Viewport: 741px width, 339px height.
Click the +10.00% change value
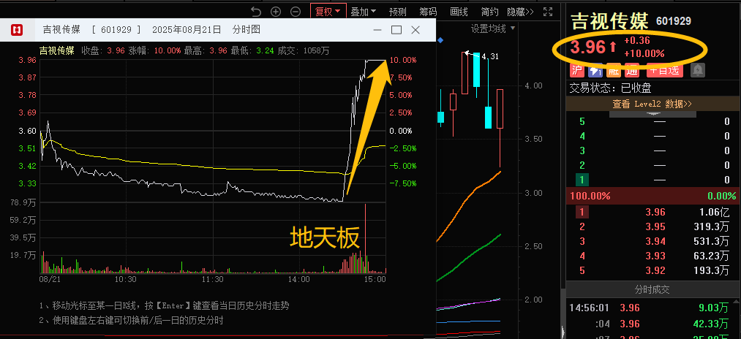pos(644,54)
